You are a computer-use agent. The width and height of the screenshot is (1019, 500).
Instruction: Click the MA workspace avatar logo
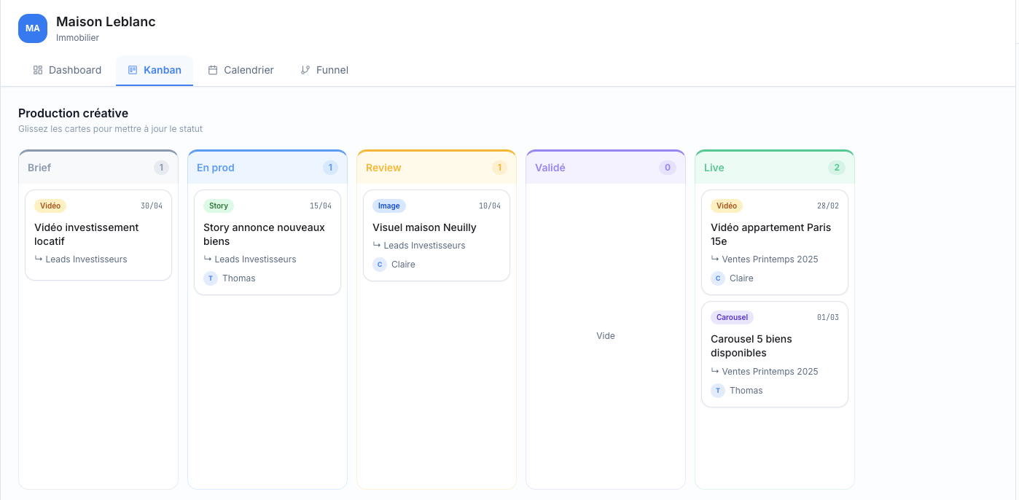click(33, 28)
